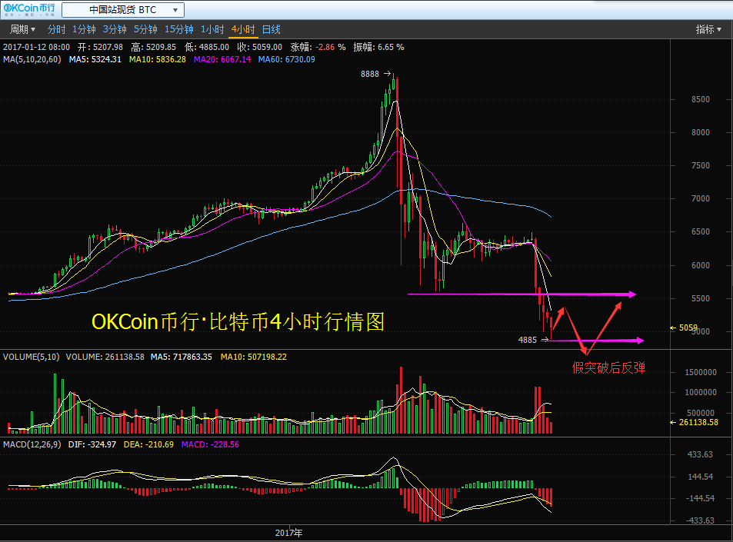Click the MACD(12,26,9) indicator label
The width and height of the screenshot is (733, 542).
[x=32, y=444]
